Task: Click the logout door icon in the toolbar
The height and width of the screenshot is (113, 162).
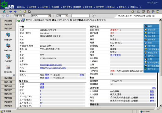Action: point(4,12)
